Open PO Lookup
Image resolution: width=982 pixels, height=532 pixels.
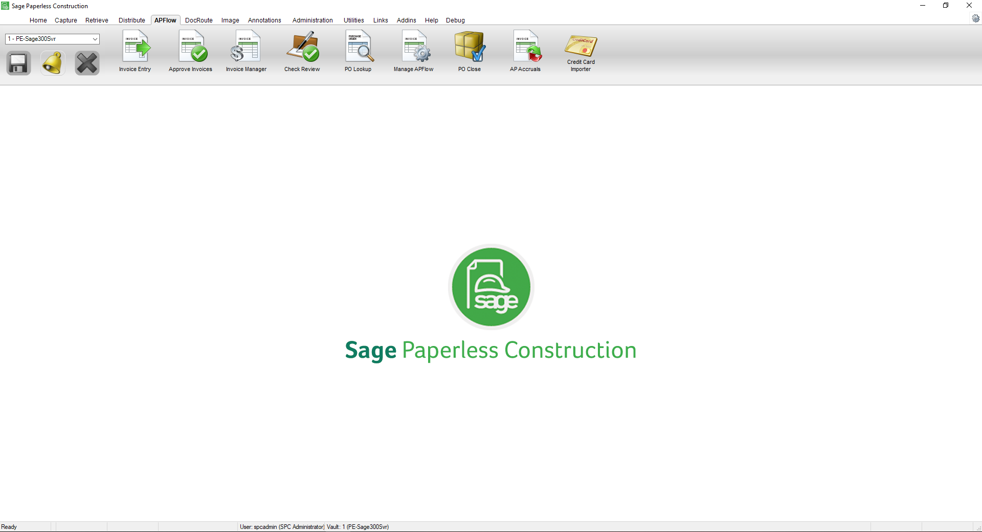pyautogui.click(x=358, y=52)
